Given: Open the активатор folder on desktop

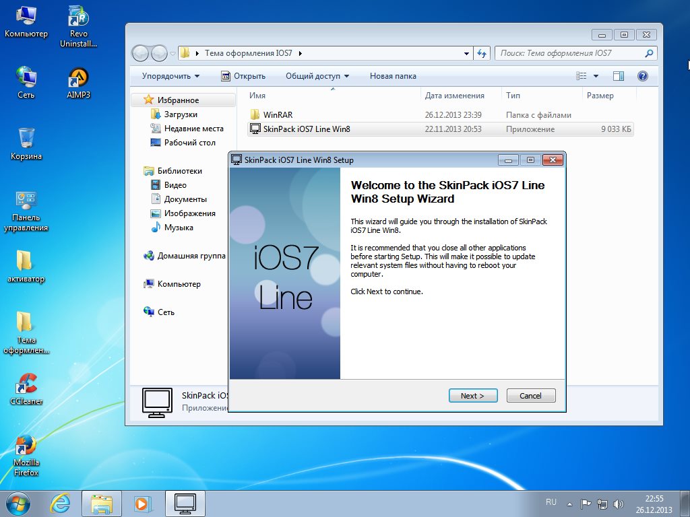Looking at the screenshot, I should (x=26, y=266).
